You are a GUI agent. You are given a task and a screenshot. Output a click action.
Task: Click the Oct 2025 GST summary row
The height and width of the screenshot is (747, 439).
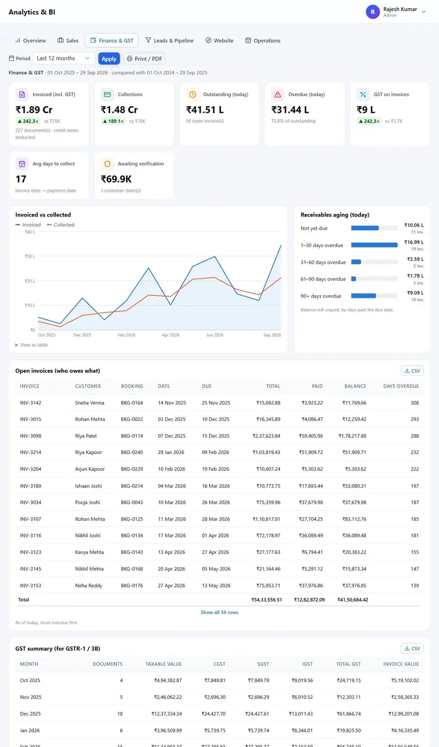219,680
